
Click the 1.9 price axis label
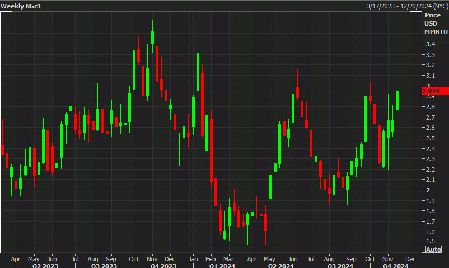tap(431, 201)
